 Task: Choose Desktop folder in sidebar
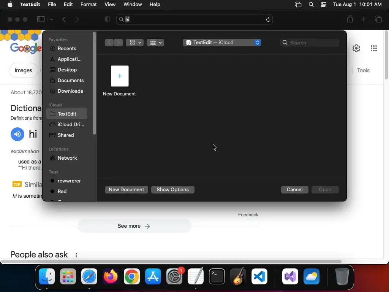67,70
